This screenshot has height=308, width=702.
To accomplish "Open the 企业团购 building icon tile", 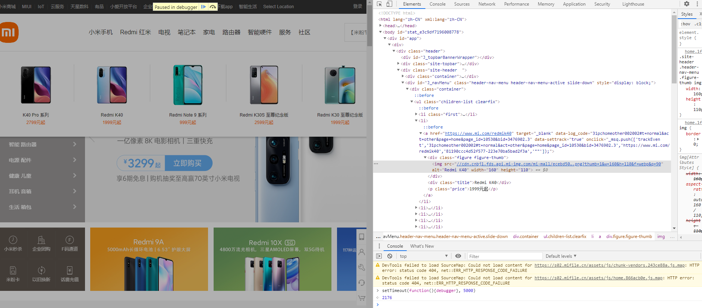I will (x=41, y=244).
